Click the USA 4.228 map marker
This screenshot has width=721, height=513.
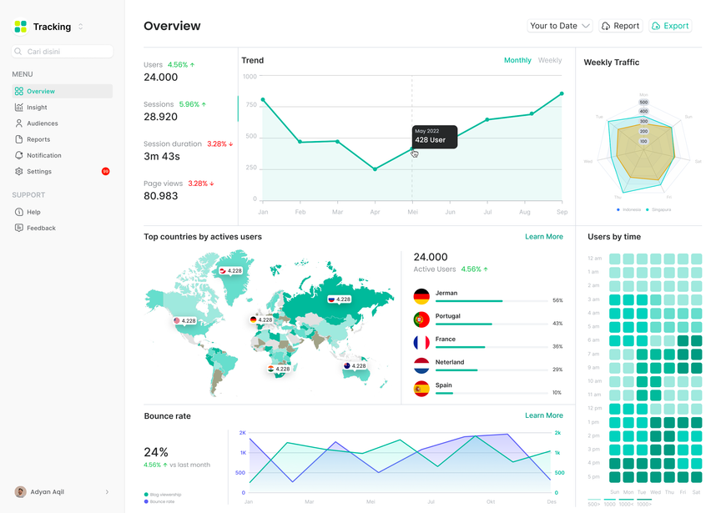pyautogui.click(x=185, y=321)
